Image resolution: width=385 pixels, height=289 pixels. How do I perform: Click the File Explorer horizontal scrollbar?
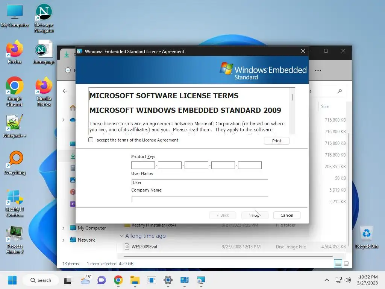point(228,256)
